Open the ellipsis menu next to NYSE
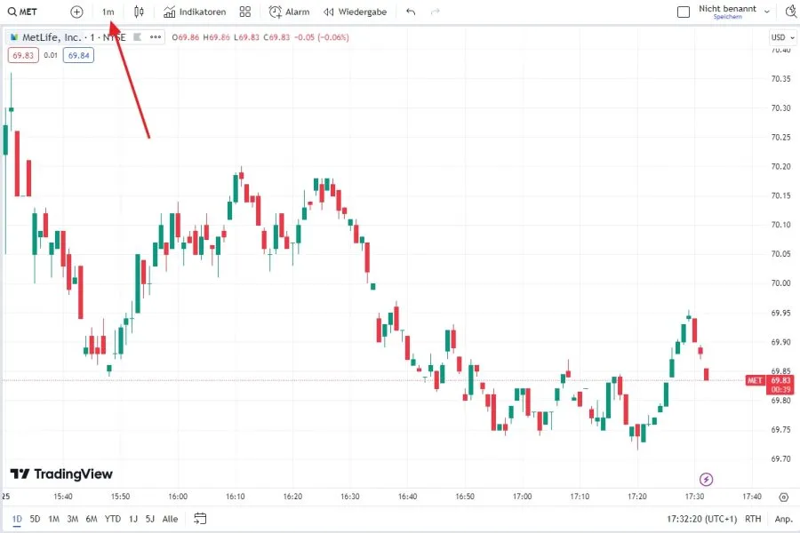This screenshot has width=800, height=533. (x=156, y=37)
